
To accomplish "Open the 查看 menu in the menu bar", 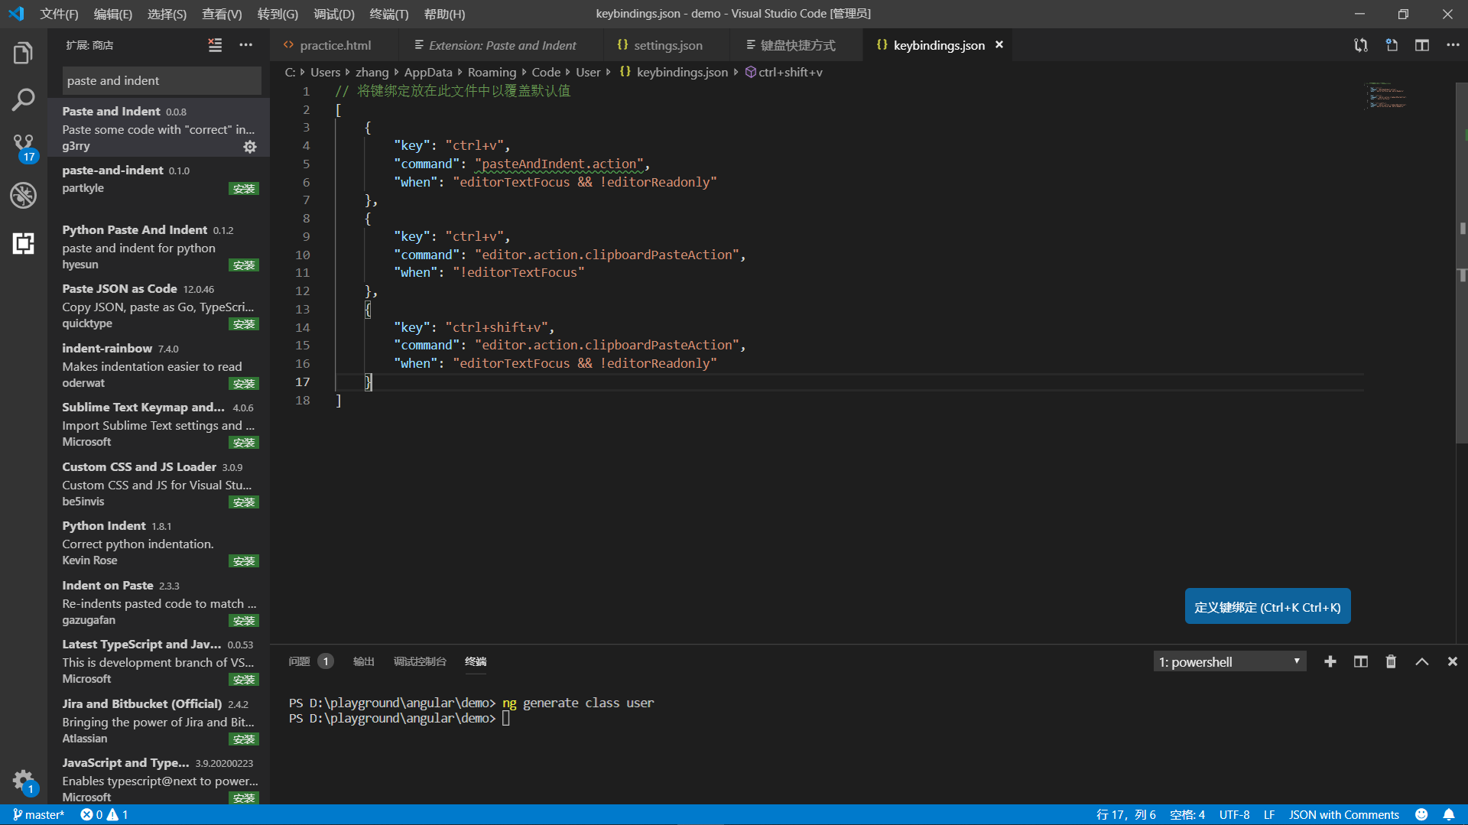I will pos(222,14).
